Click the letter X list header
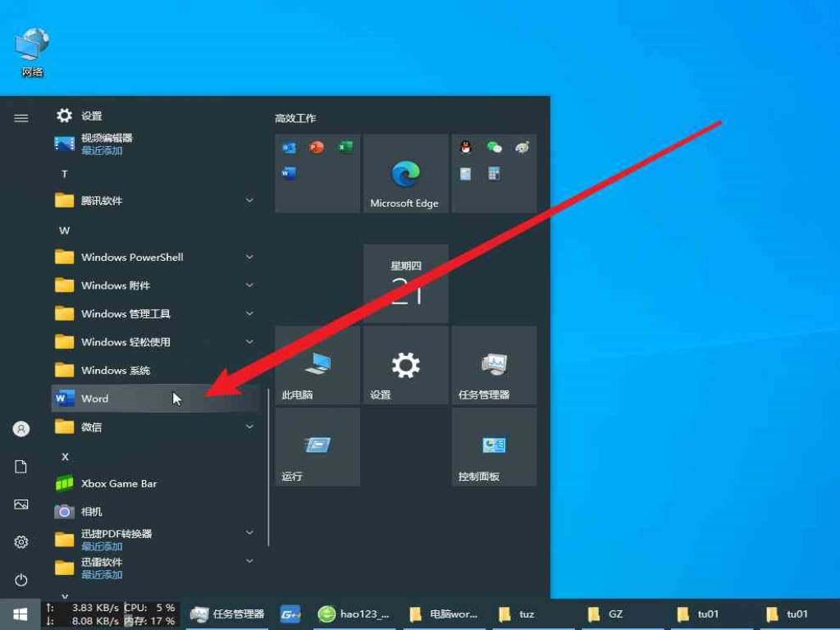The height and width of the screenshot is (630, 840). [x=65, y=457]
